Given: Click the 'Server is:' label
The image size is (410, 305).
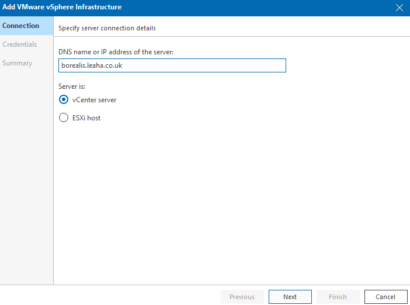Looking at the screenshot, I should [72, 86].
